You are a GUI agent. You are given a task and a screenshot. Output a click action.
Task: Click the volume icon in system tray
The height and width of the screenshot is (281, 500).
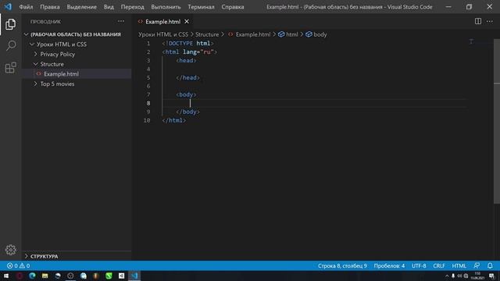(459, 276)
